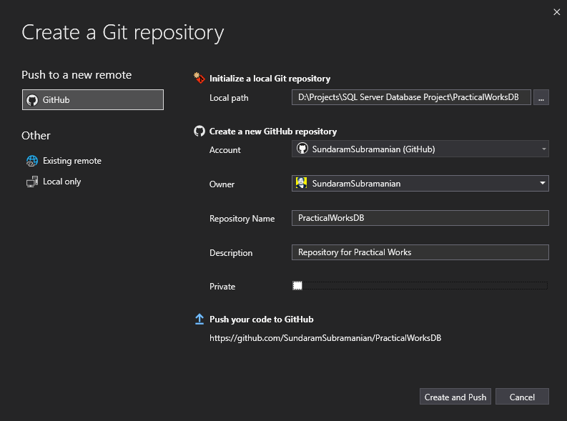Click the owner avatar icon
The height and width of the screenshot is (421, 567).
coord(302,184)
